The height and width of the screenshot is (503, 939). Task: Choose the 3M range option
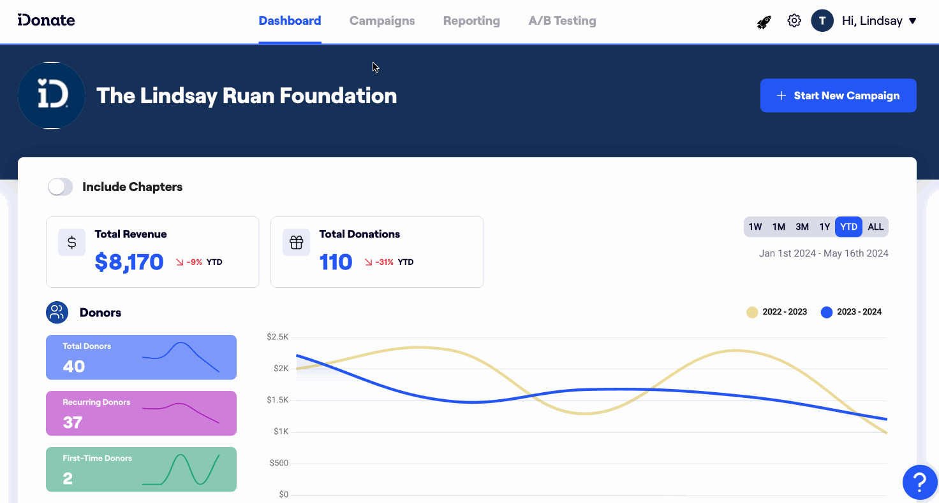801,227
